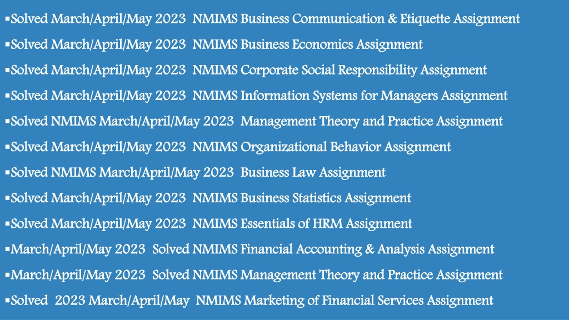The image size is (569, 320).
Task: Click bullet before Business Economics line
Action: click(x=7, y=43)
